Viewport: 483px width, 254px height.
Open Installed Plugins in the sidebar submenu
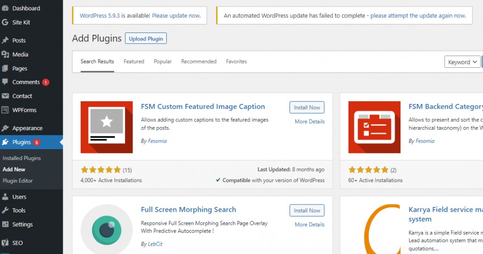[x=22, y=158]
